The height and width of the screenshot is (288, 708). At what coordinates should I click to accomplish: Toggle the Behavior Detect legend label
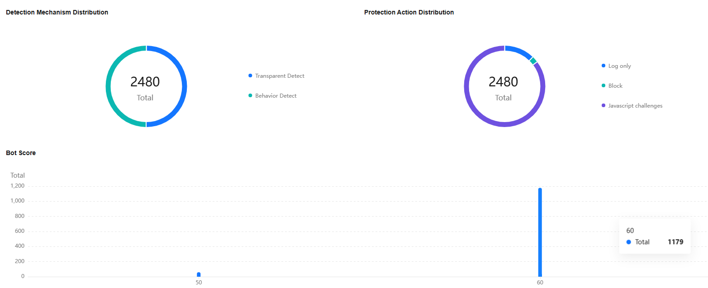tap(276, 96)
